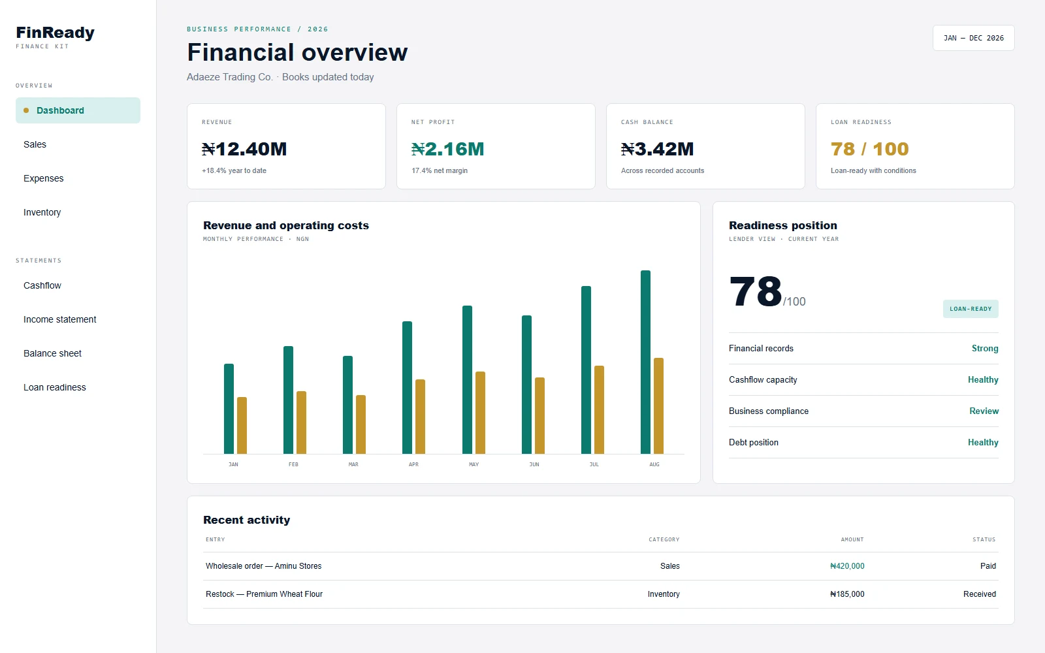Click the Paid status cell

(988, 566)
